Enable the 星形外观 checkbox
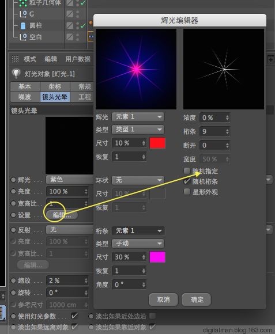The image size is (275, 334). tap(187, 192)
